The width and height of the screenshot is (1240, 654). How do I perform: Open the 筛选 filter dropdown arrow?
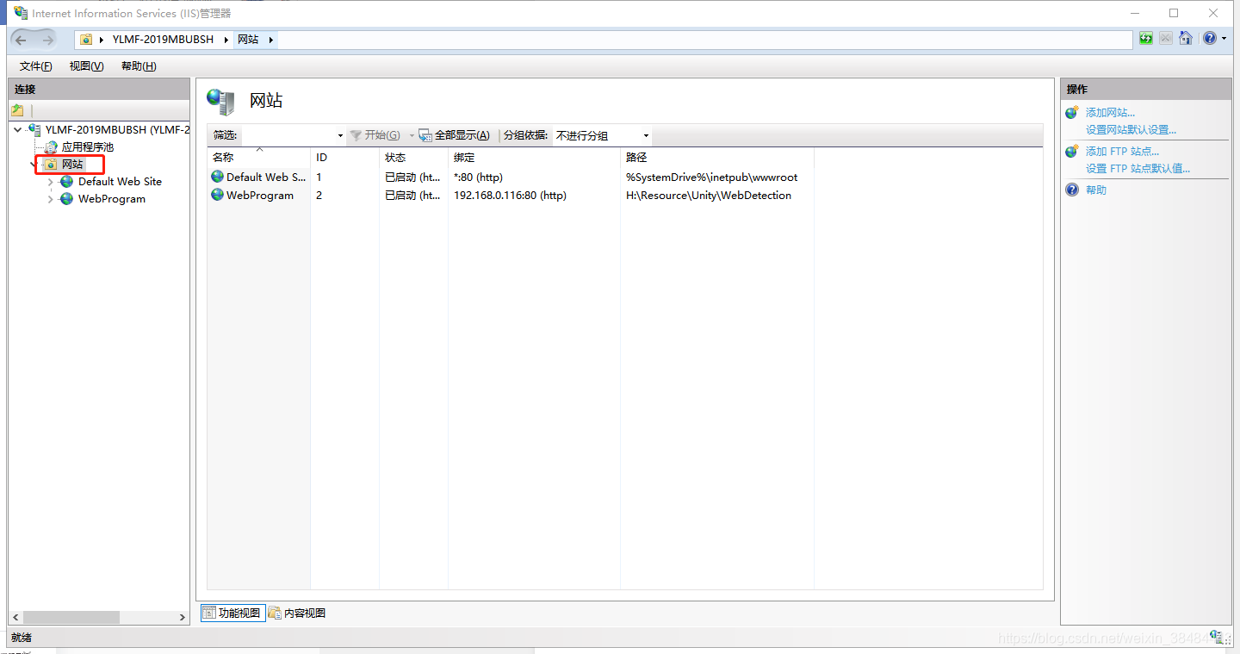(340, 135)
